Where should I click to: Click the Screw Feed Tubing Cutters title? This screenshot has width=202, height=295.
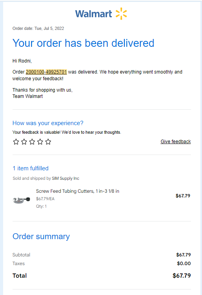78,191
